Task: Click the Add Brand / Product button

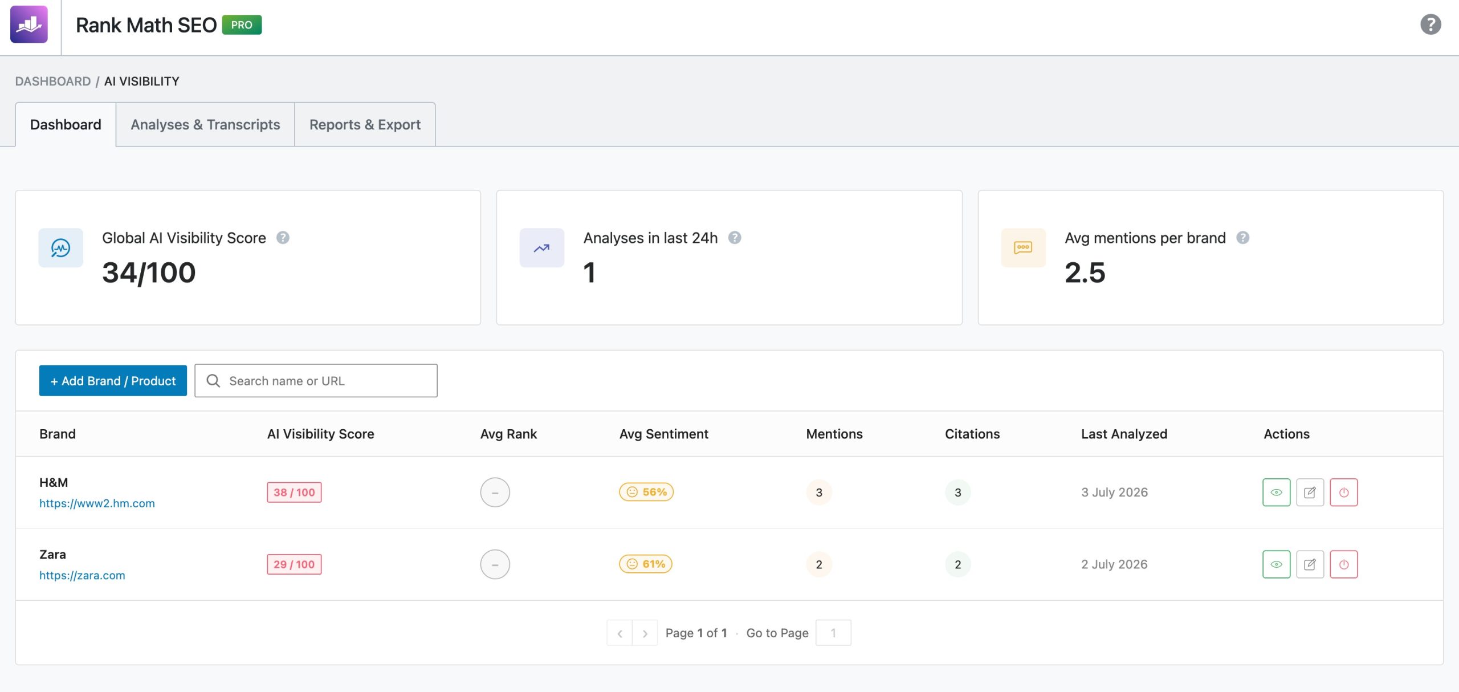Action: click(x=113, y=381)
